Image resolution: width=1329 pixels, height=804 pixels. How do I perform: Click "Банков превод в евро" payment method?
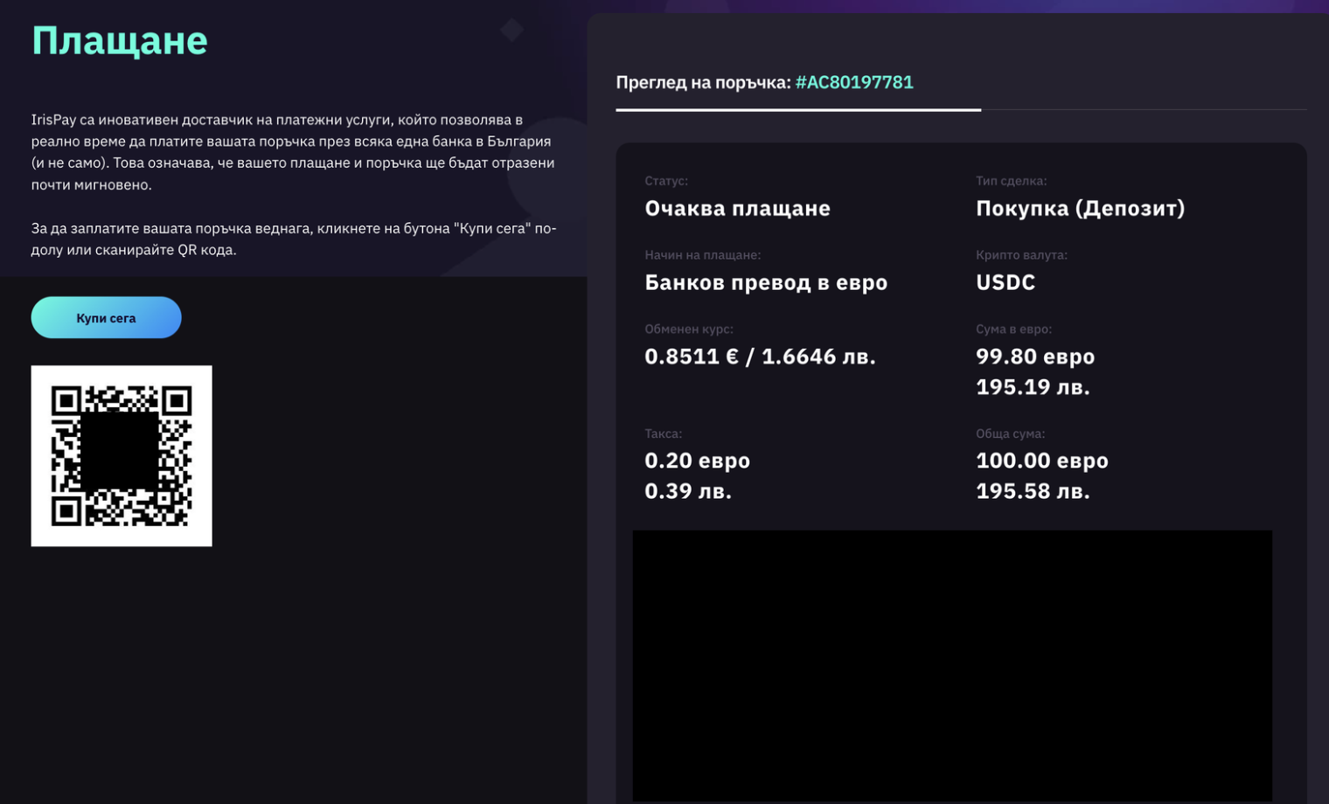pos(766,282)
